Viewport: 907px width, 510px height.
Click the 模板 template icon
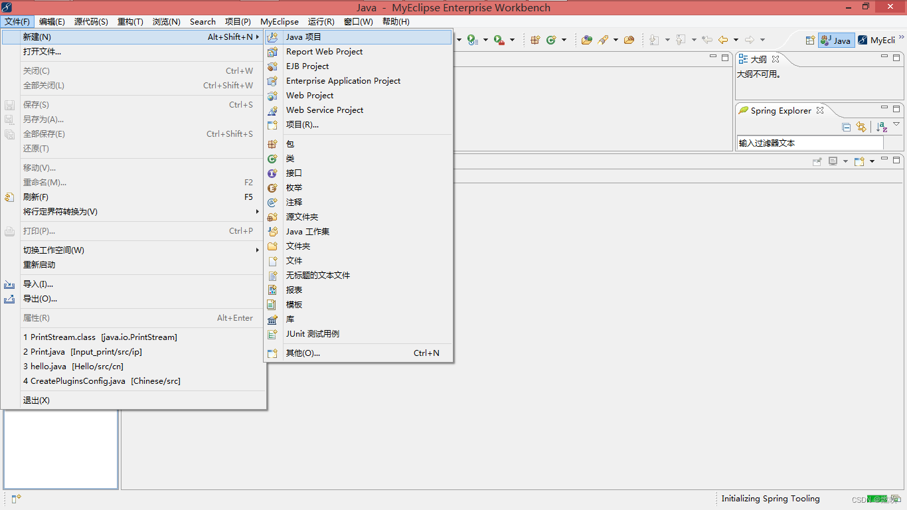[272, 305]
